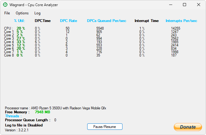This screenshot has height=135, width=206.
Task: Click the 'DPCs Queued Per/sec' header
Action: point(107,21)
